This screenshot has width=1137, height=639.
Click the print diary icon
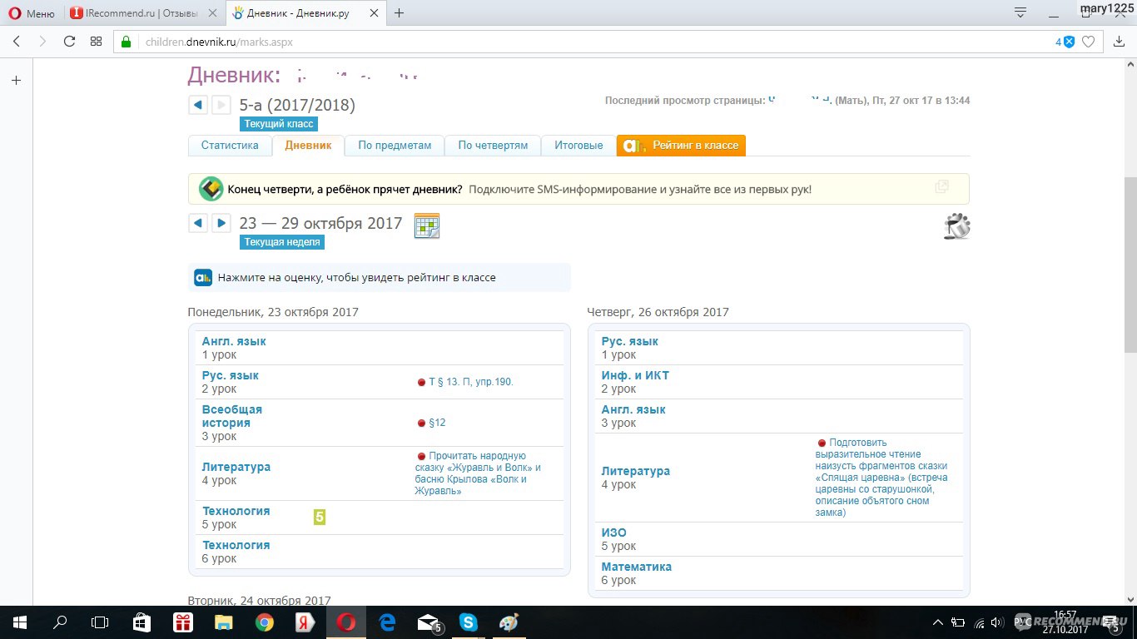point(957,225)
